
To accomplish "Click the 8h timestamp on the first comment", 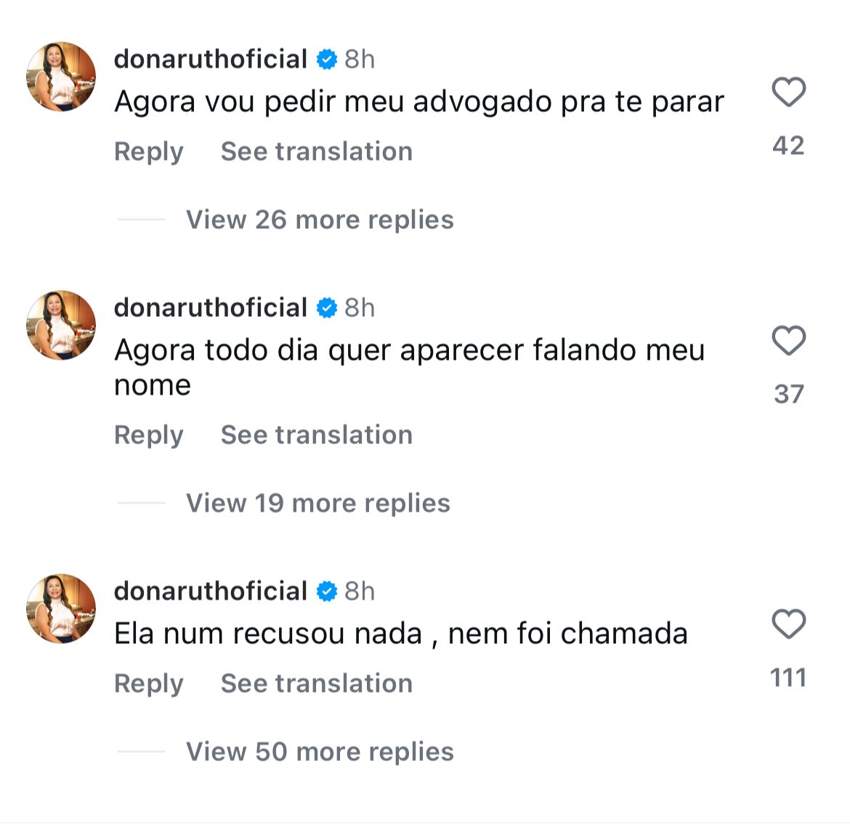I will tap(360, 60).
